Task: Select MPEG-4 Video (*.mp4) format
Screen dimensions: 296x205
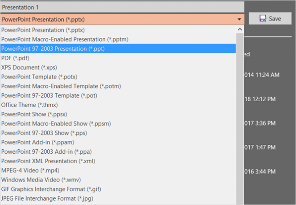Action: (118, 170)
